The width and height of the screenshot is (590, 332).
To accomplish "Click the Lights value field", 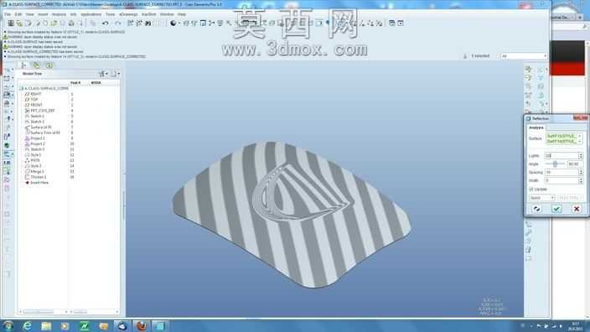I will [x=562, y=155].
